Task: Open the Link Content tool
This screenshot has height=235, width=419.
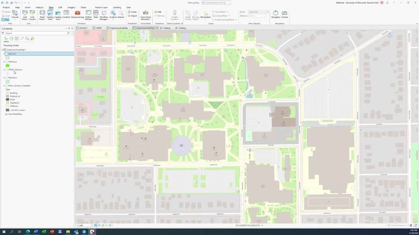Action: tap(32, 15)
